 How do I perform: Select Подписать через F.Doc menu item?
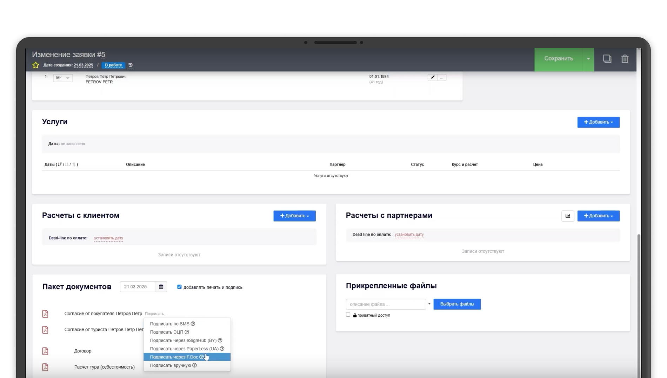tap(174, 357)
